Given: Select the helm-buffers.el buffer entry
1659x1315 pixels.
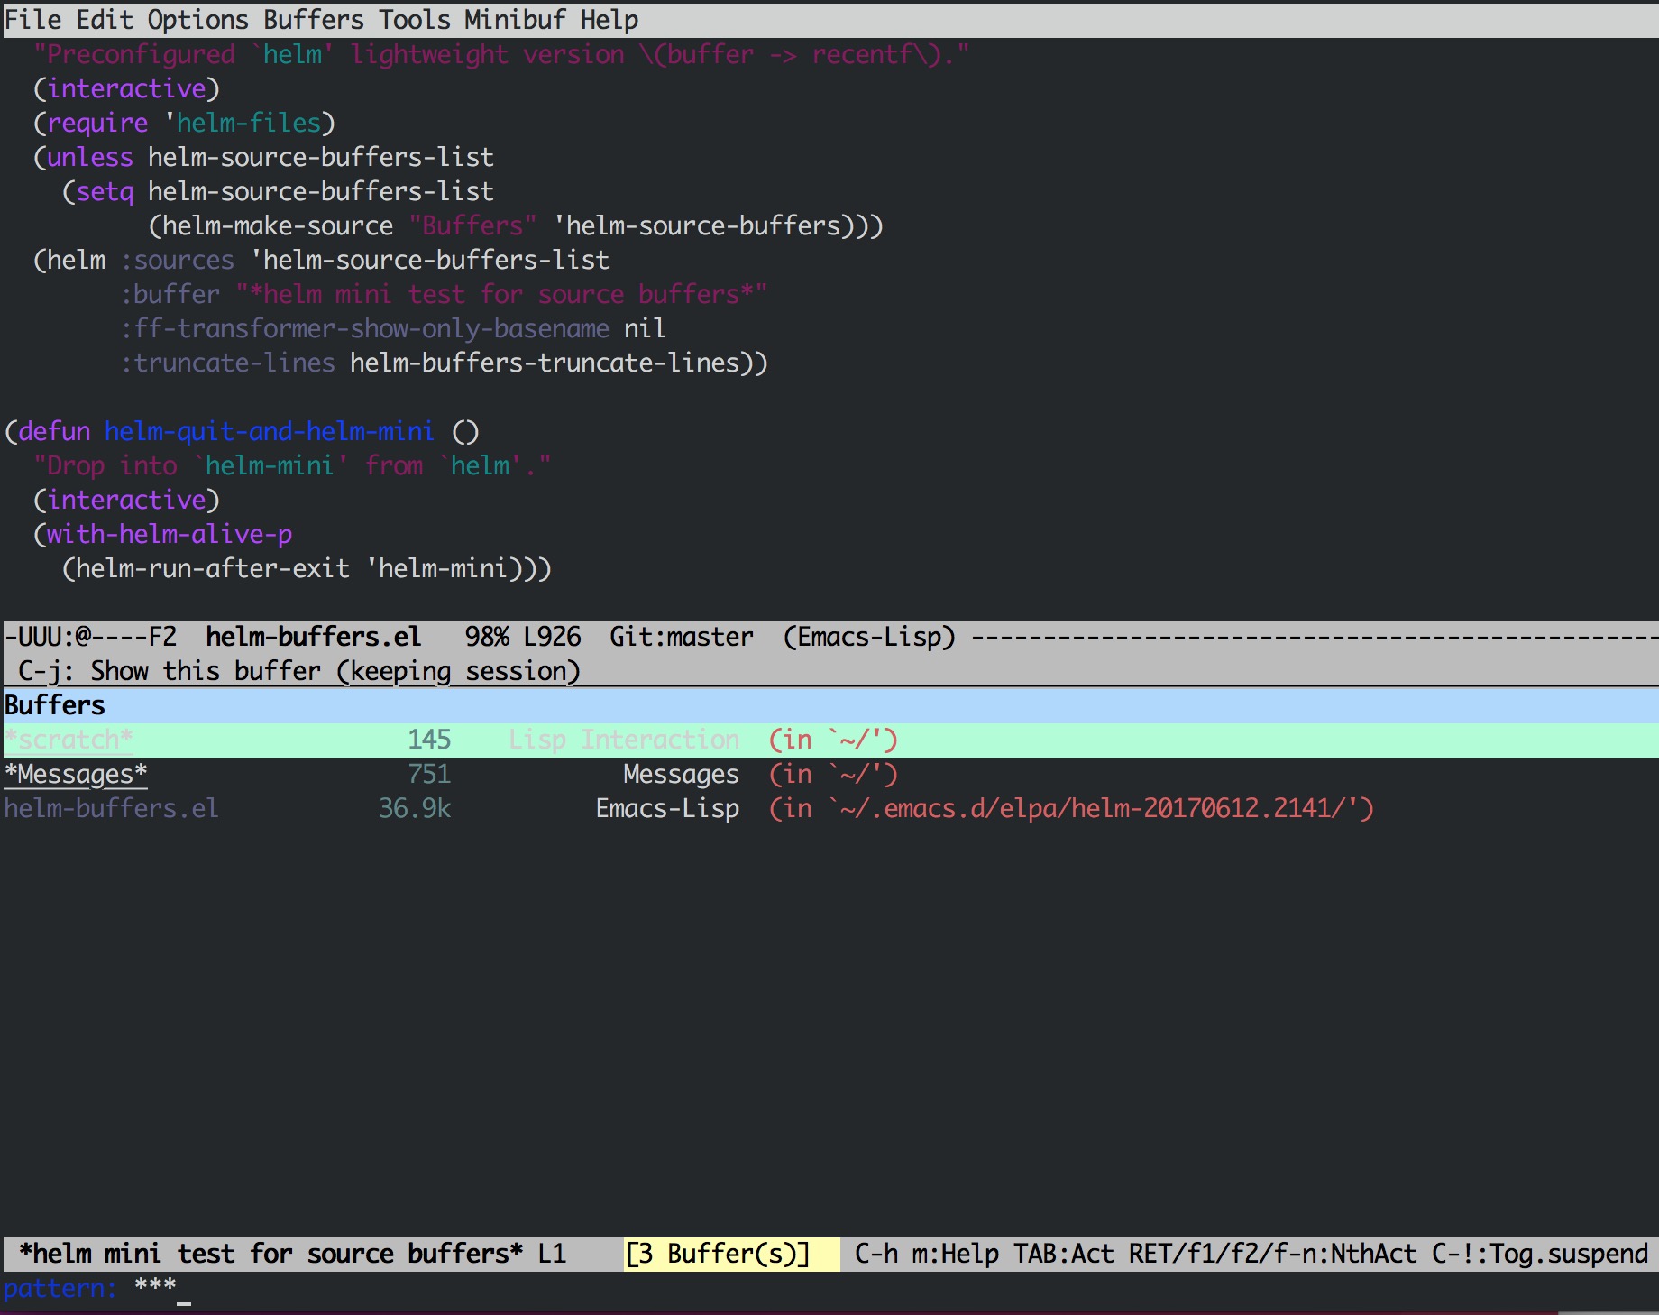Looking at the screenshot, I should click(x=829, y=808).
